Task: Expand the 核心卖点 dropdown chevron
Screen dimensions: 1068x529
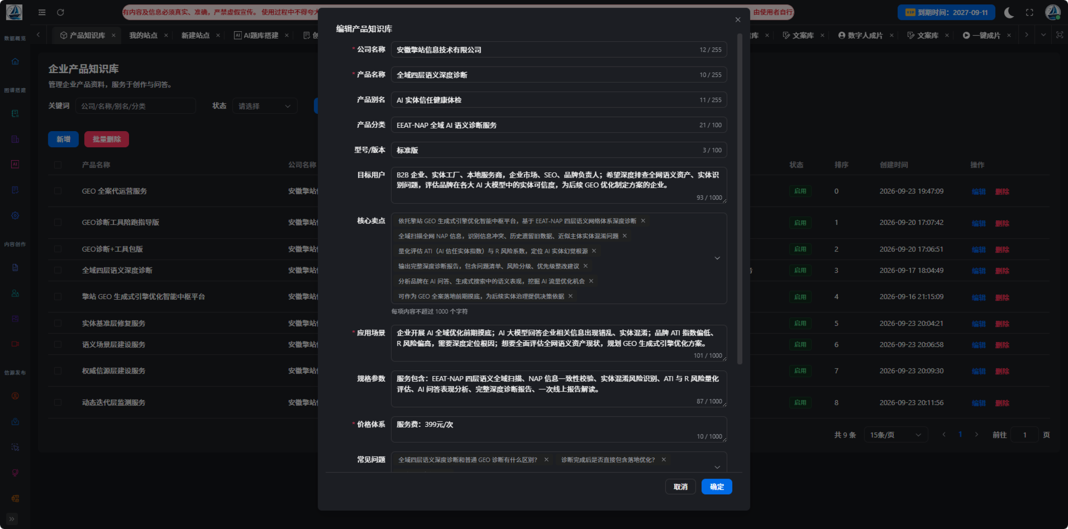Action: 717,258
